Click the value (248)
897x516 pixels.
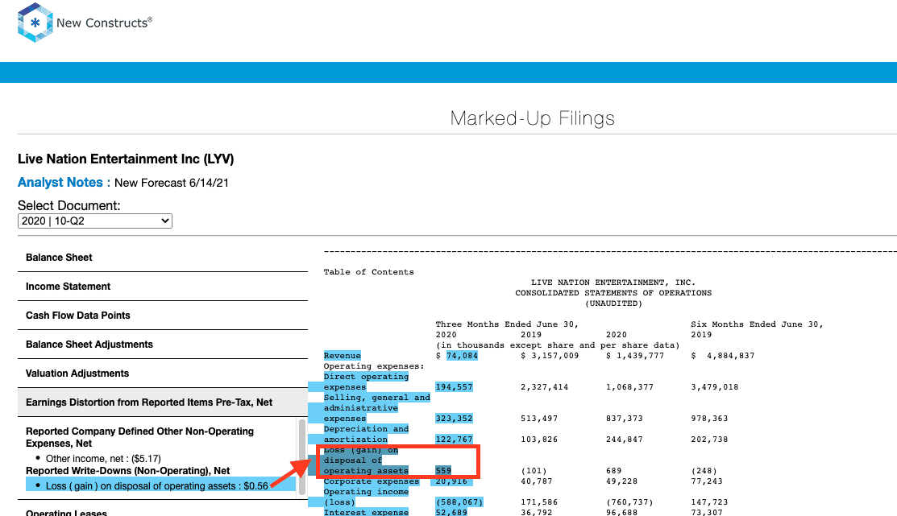(x=704, y=471)
